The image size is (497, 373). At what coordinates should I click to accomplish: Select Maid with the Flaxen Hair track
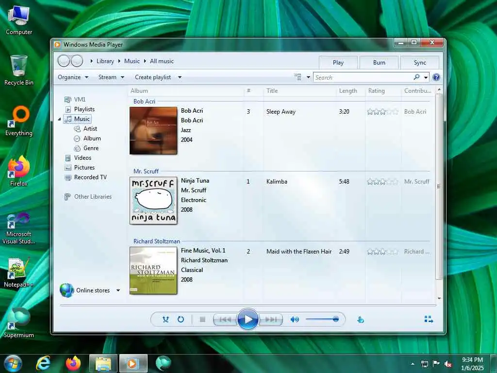[299, 252]
